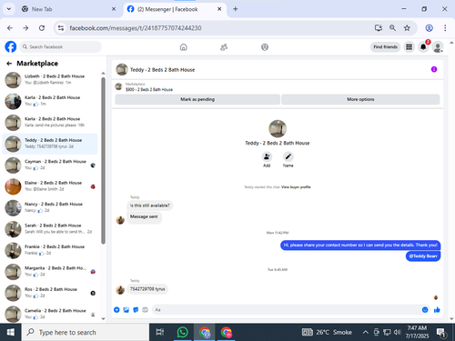Open the notifications bell icon

[423, 47]
